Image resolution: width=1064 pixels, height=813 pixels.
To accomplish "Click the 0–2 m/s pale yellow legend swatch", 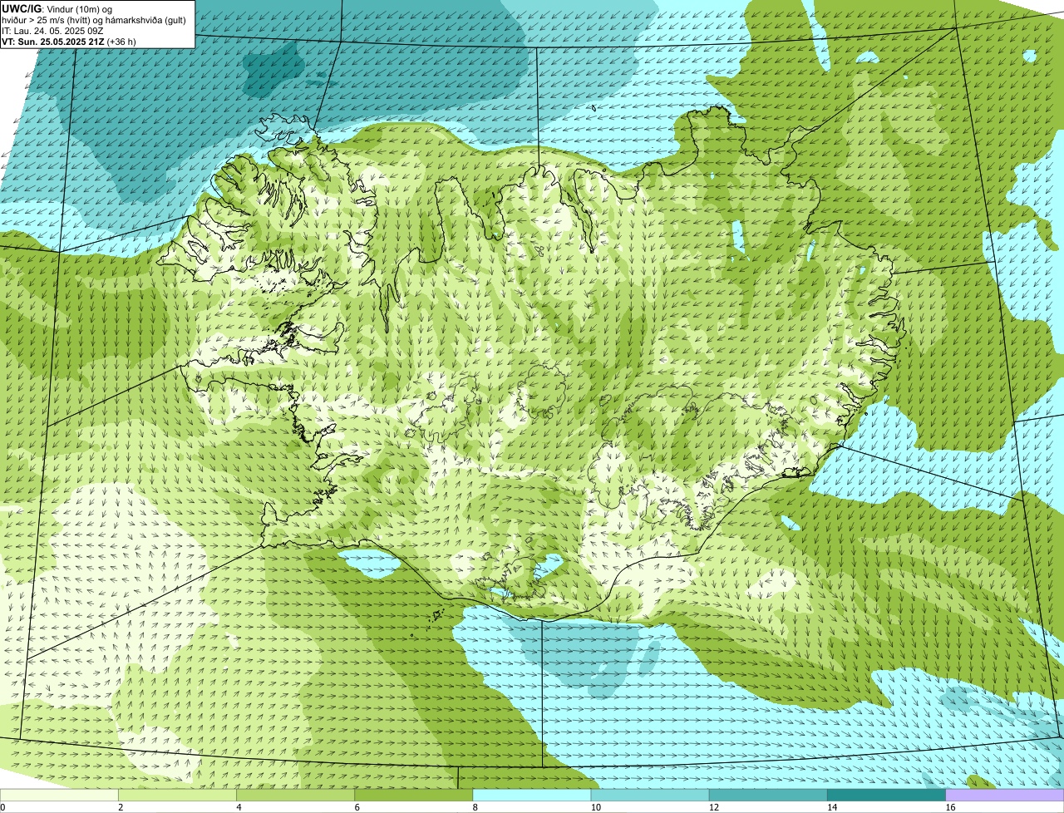I will coord(59,795).
